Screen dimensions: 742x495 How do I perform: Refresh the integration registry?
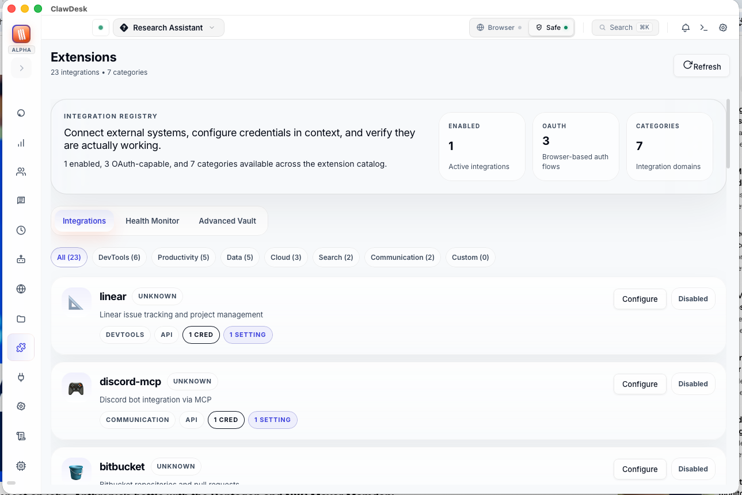coord(701,66)
